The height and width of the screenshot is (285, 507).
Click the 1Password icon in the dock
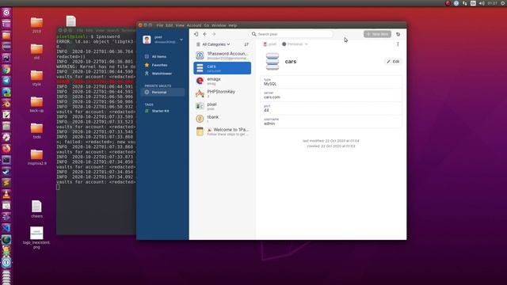point(6,262)
